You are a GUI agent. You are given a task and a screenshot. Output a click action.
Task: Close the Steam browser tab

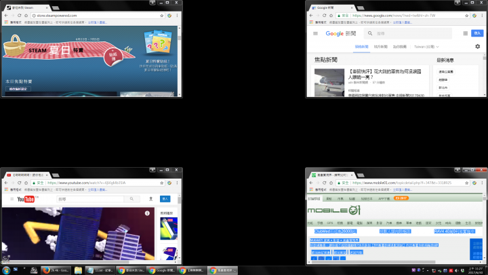(47, 7)
